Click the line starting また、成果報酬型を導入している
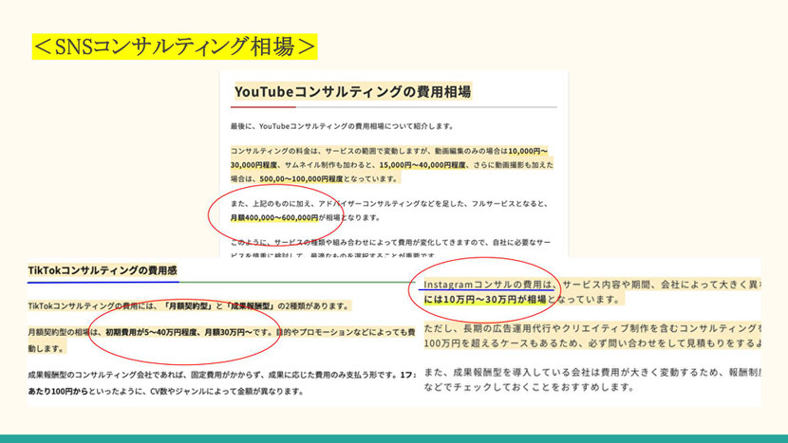 (x=592, y=372)
